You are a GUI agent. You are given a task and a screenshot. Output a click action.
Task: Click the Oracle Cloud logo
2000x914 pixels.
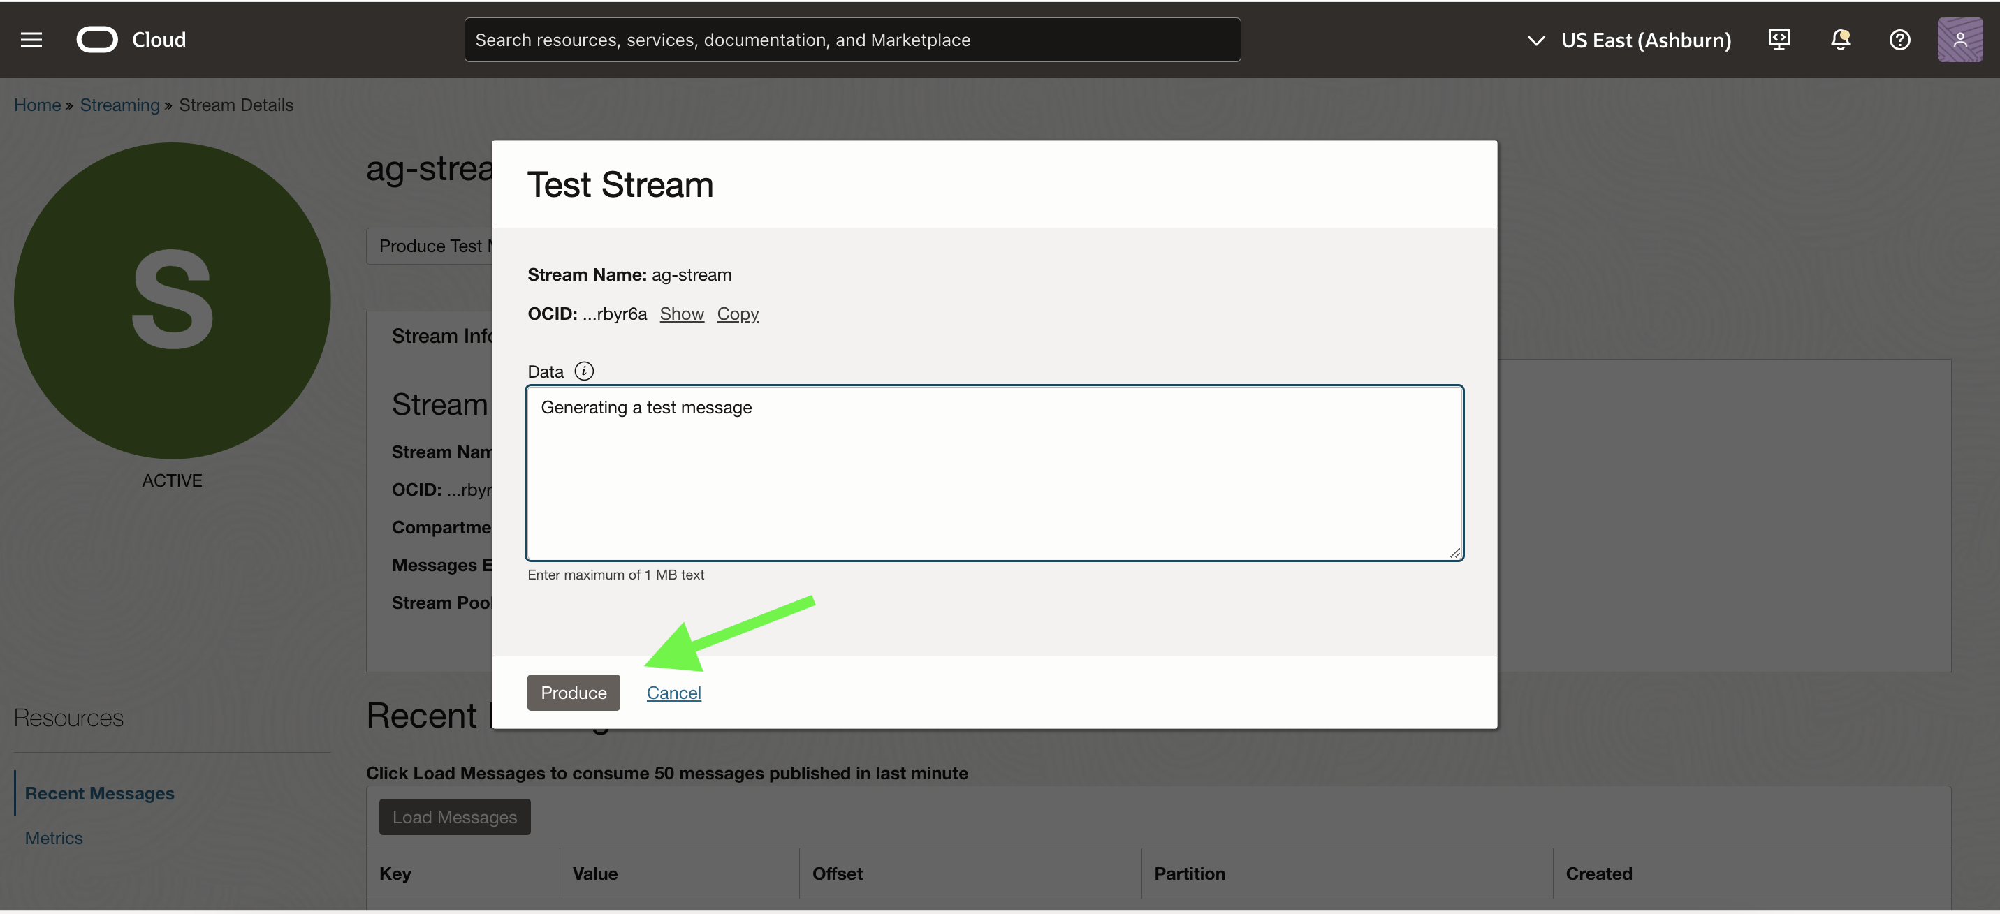(x=98, y=40)
